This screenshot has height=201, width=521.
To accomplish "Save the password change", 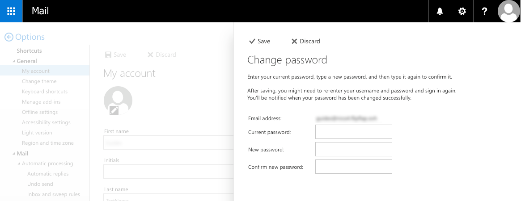I will point(259,41).
